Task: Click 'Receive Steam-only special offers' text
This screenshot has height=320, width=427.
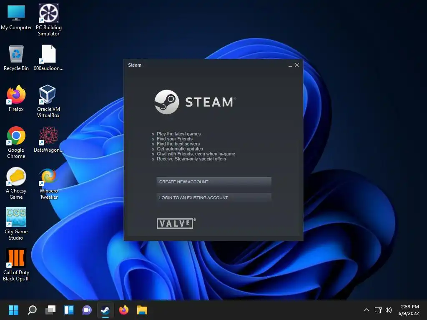Action: click(x=191, y=159)
